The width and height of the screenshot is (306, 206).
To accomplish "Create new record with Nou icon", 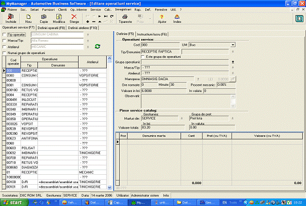I will pos(28,19).
